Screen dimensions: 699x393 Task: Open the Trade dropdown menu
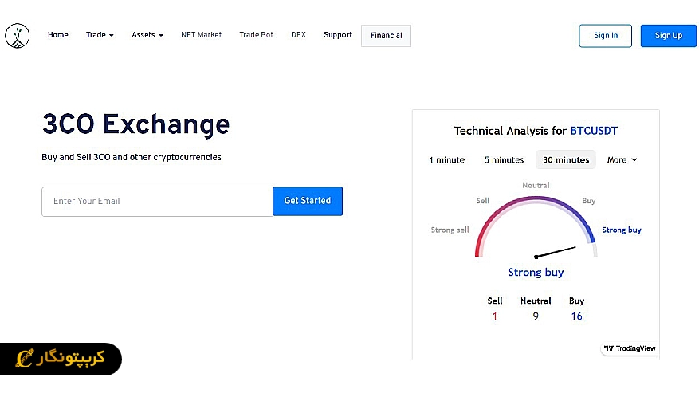click(x=100, y=35)
